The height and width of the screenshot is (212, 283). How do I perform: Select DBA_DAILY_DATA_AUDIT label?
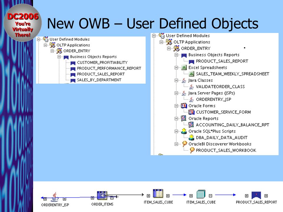coord(222,138)
